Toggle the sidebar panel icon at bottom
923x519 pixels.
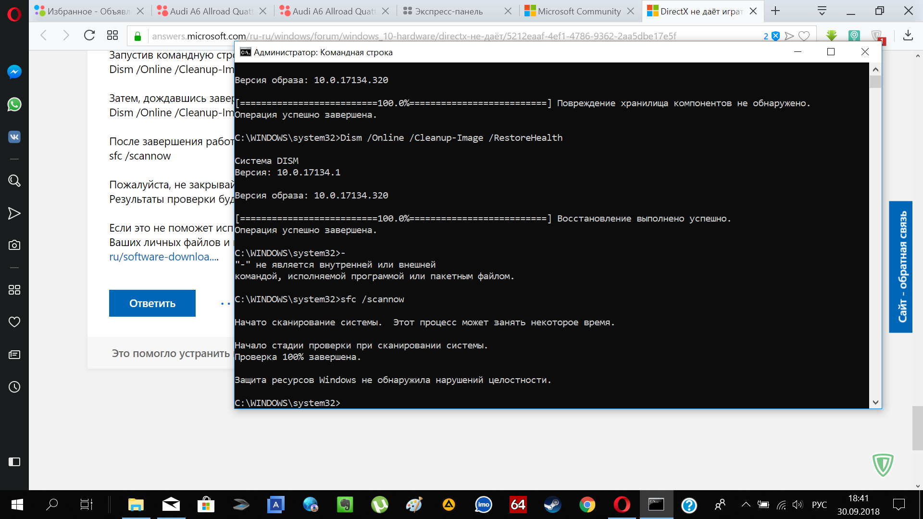click(x=14, y=462)
